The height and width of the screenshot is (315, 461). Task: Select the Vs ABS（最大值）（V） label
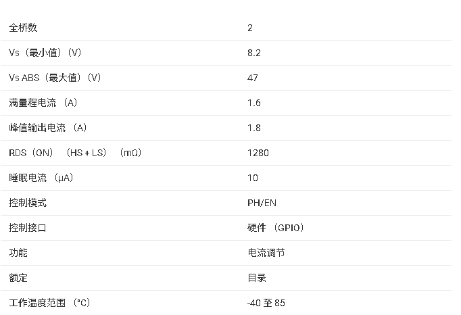55,78
